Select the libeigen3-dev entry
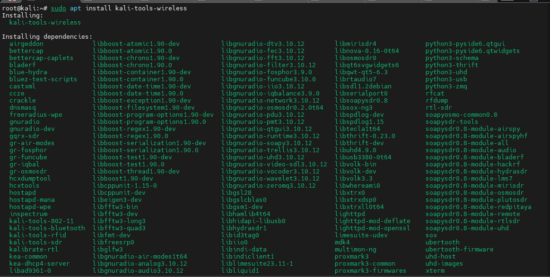550x277 pixels. point(117,200)
